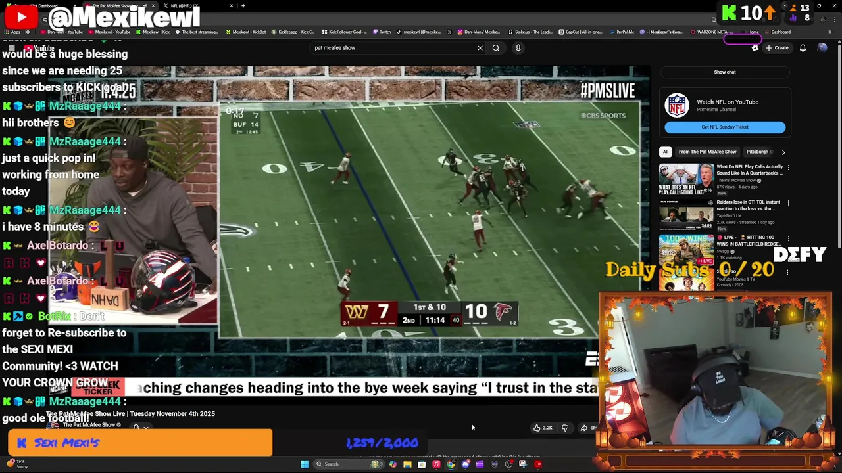Click Get NFL Sunday Ticket button
Viewport: 842px width, 473px height.
pyautogui.click(x=725, y=127)
